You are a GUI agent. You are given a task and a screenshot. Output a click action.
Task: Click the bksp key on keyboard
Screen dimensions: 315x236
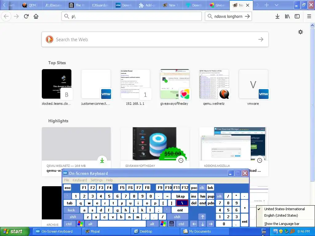point(180,196)
